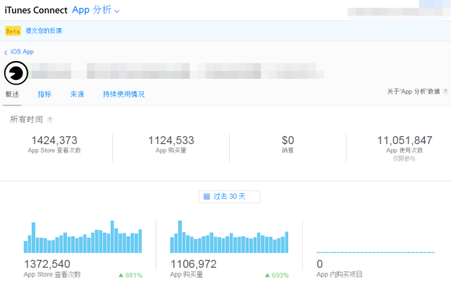
Task: Click the App 内购买项目 flat chart line
Action: (x=376, y=252)
